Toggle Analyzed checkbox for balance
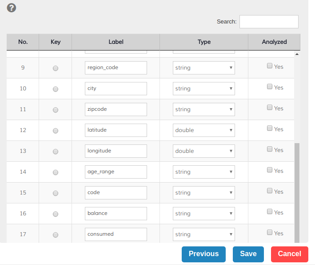Image resolution: width=315 pixels, height=265 pixels. click(x=270, y=212)
